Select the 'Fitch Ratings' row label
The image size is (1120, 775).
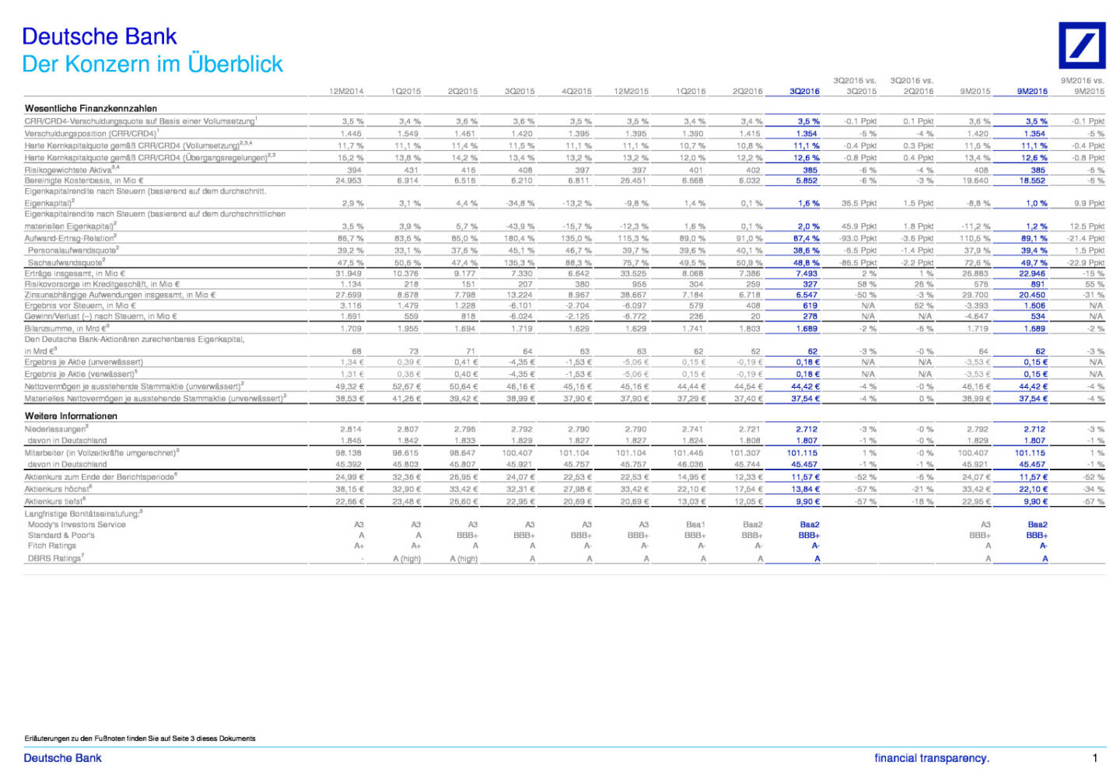(52, 546)
